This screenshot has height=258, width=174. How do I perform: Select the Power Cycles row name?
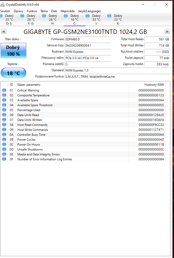(26, 140)
